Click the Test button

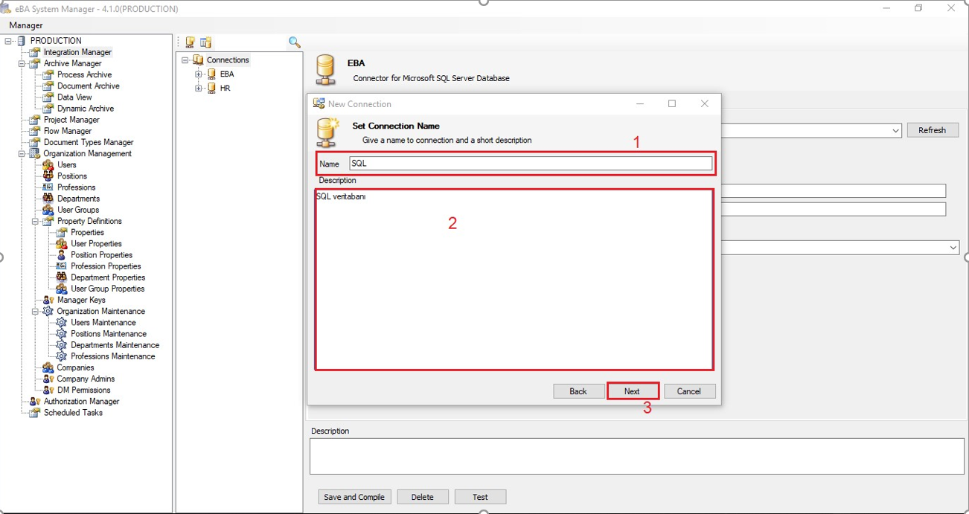pyautogui.click(x=480, y=497)
